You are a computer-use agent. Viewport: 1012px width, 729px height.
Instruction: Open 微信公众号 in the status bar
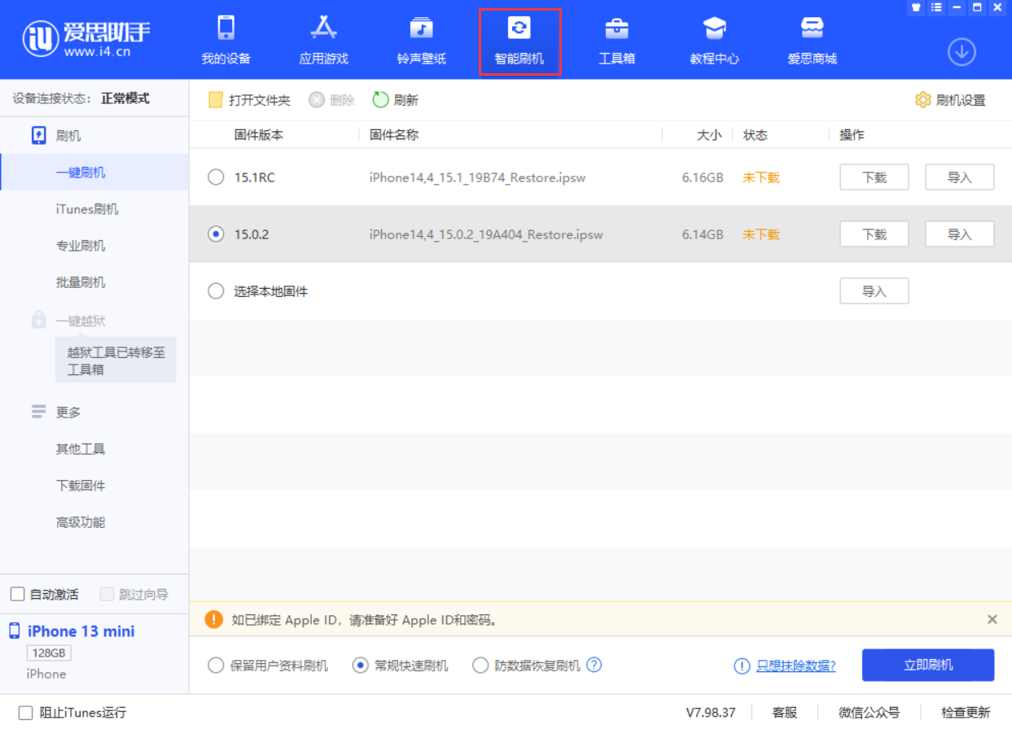coord(870,713)
